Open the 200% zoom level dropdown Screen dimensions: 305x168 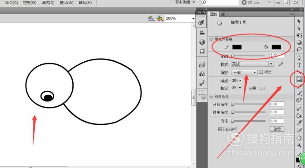pyautogui.click(x=180, y=19)
